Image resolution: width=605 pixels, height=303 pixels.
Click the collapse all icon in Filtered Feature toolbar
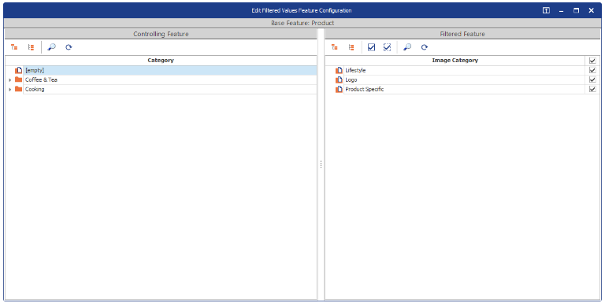click(351, 47)
